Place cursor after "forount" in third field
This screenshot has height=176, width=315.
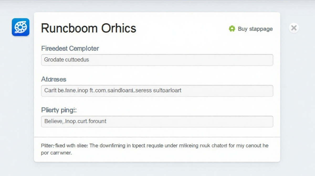107,122
